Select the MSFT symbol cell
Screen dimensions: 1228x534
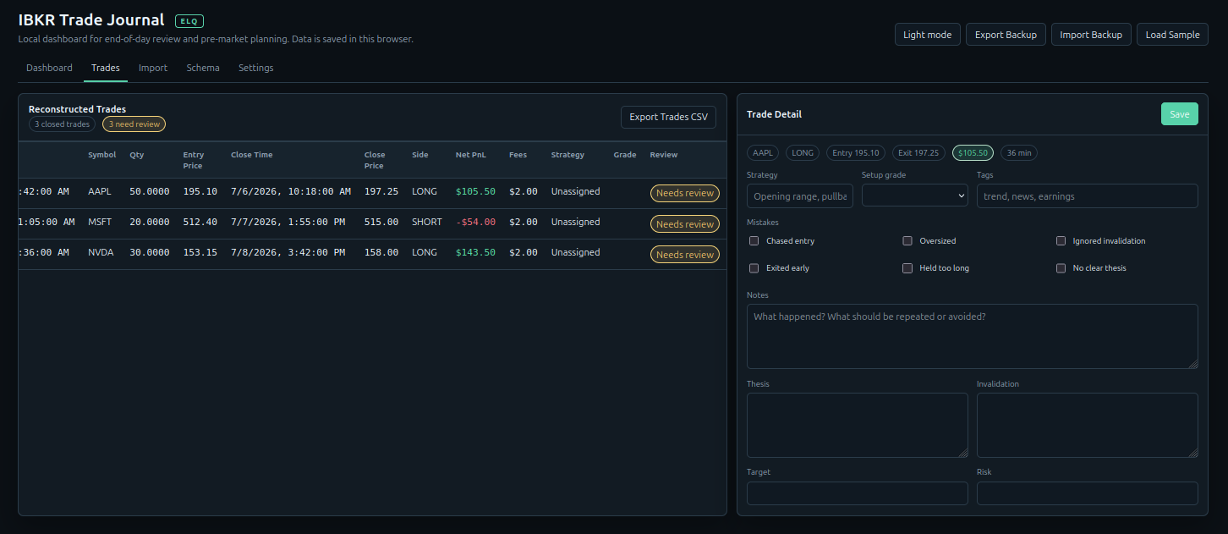click(x=100, y=223)
